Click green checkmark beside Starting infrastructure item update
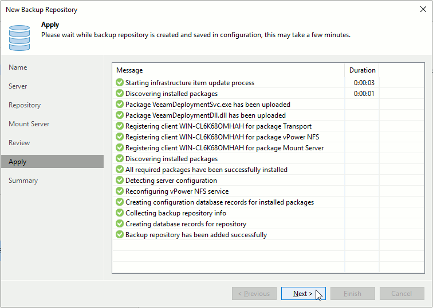 click(x=120, y=83)
